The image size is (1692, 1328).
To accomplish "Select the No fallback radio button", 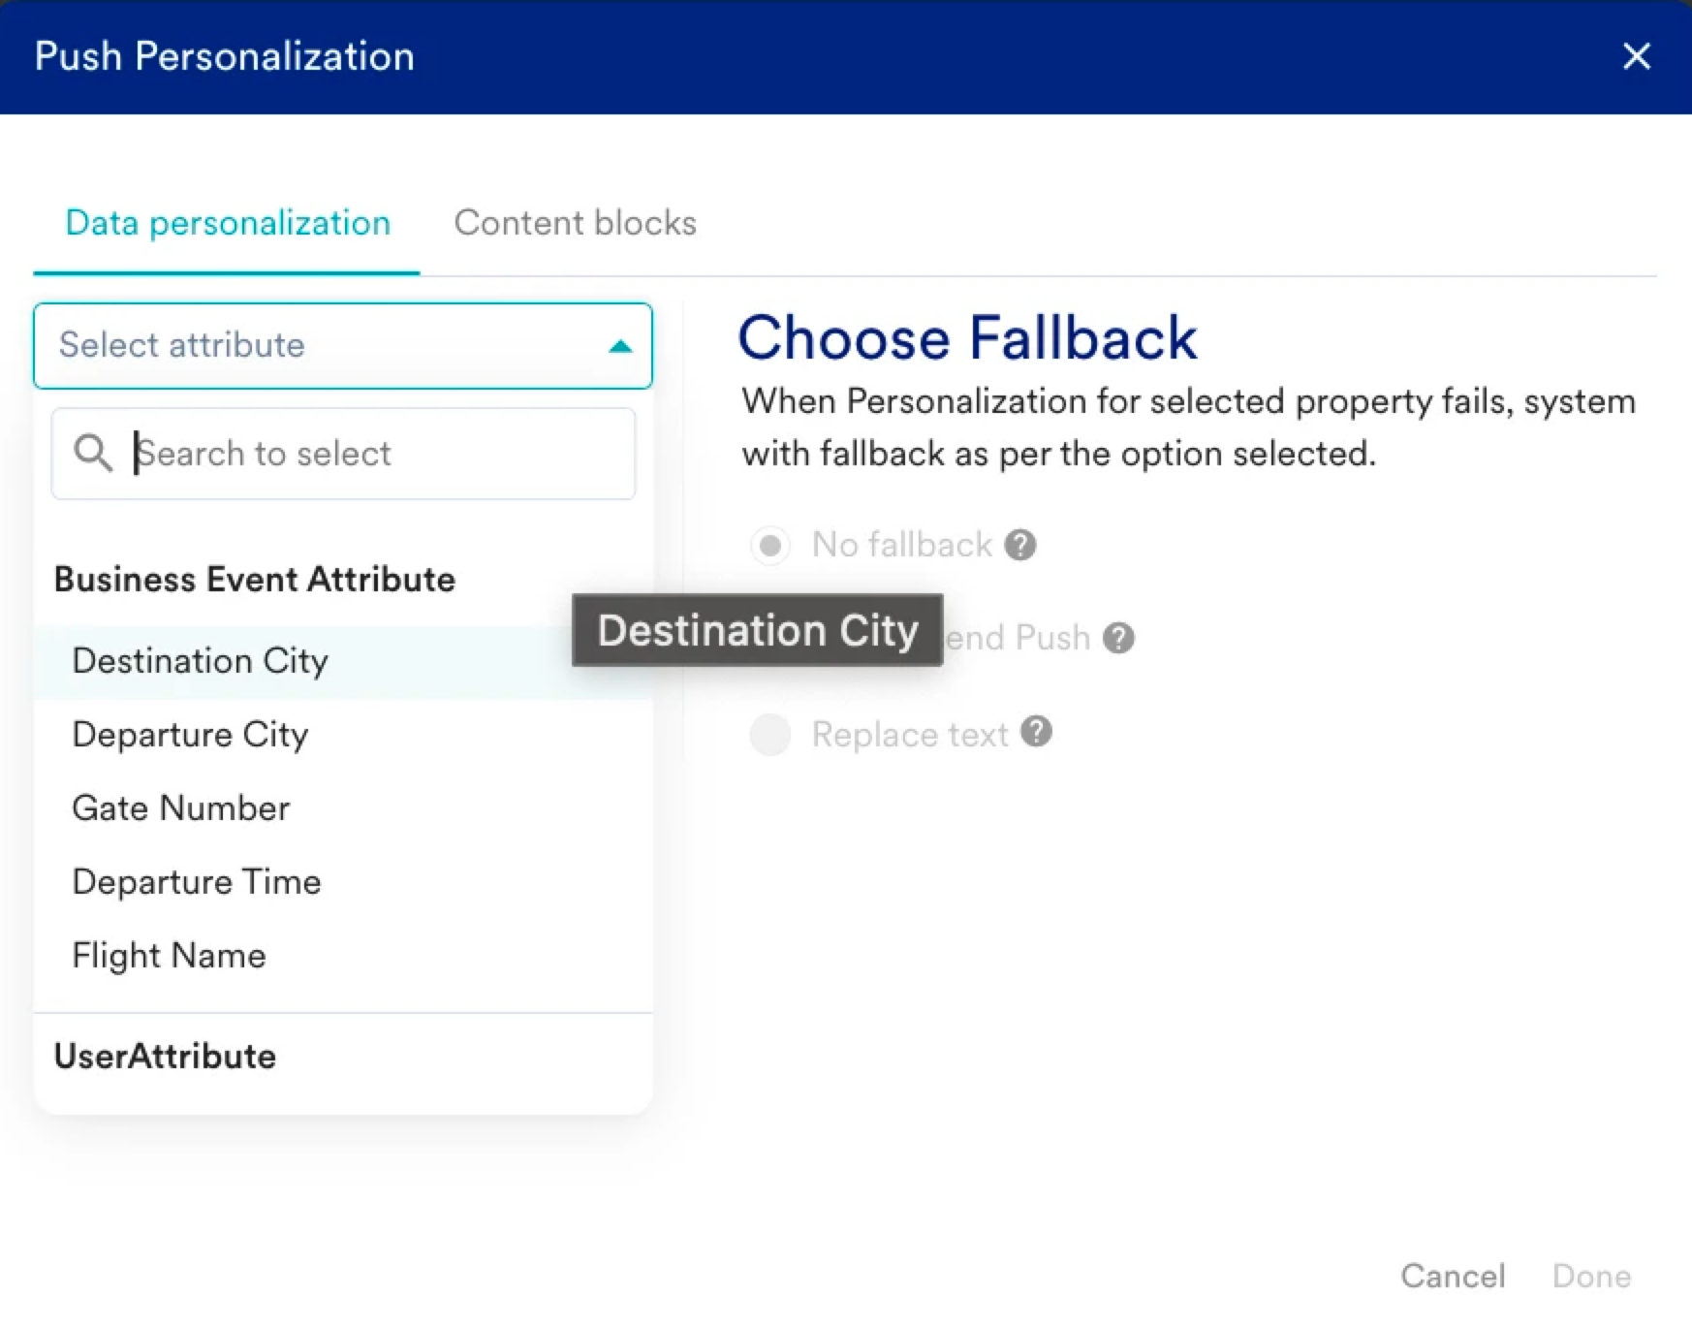I will point(770,546).
